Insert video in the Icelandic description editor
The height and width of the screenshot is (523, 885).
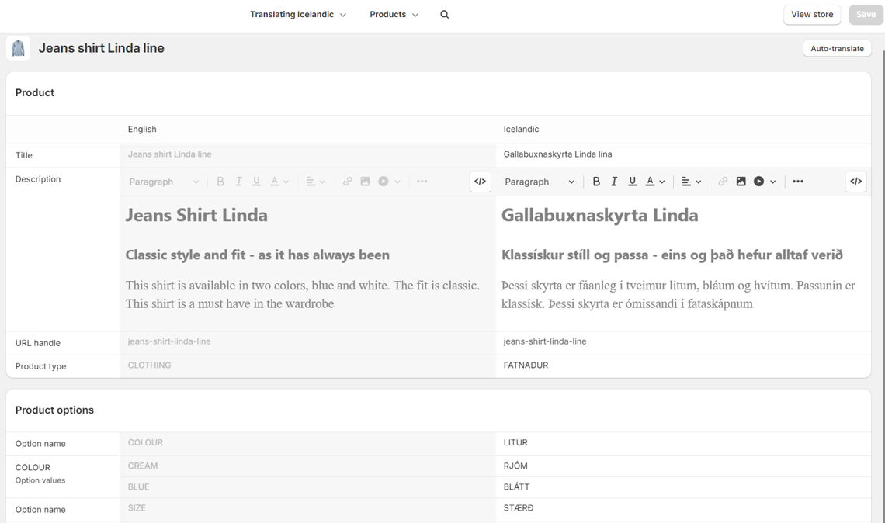tap(759, 182)
